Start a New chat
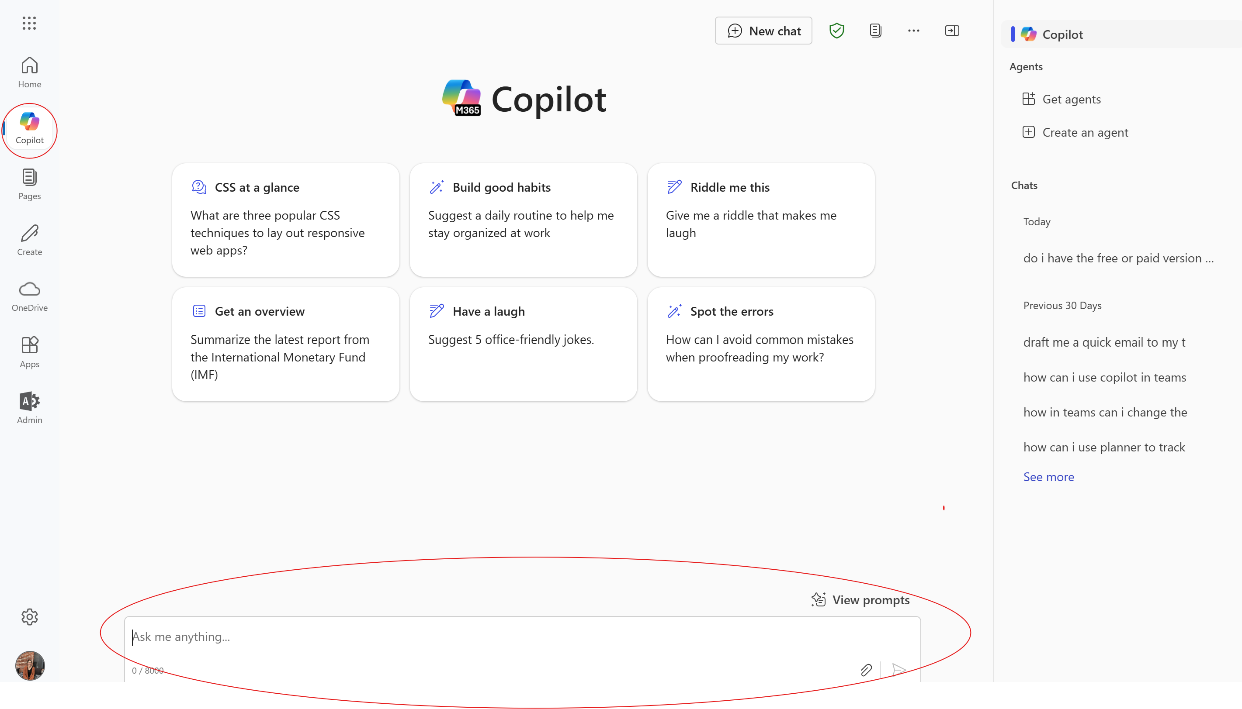1242x709 pixels. pos(763,31)
